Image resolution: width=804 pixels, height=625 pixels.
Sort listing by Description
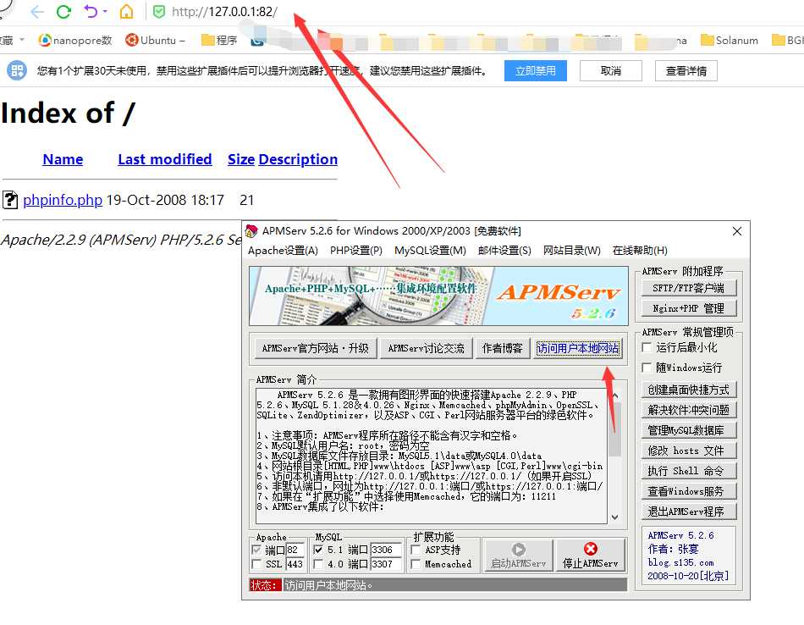pos(298,159)
